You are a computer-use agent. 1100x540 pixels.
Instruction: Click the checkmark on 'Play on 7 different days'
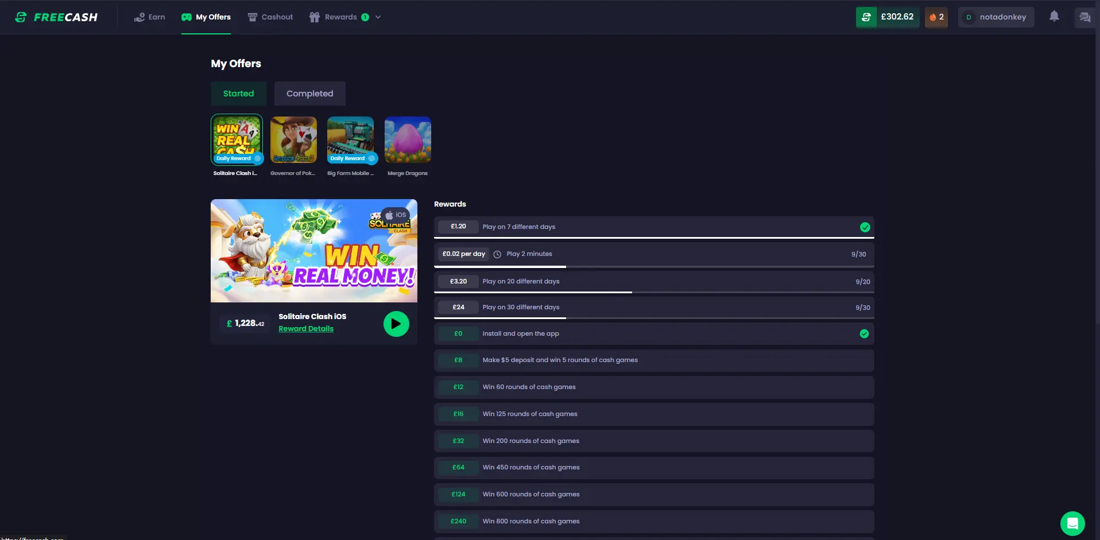pyautogui.click(x=865, y=227)
